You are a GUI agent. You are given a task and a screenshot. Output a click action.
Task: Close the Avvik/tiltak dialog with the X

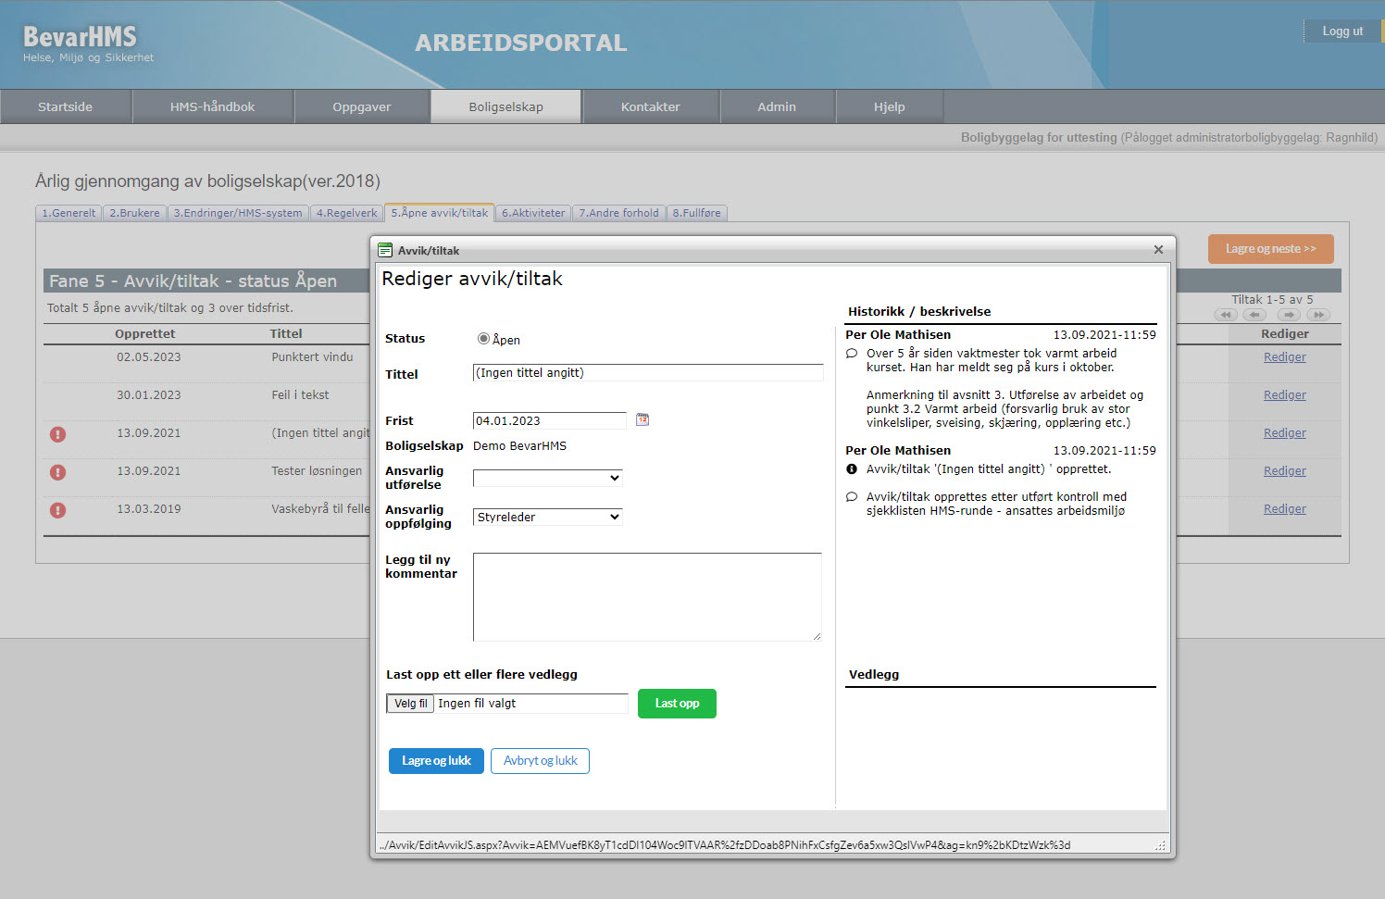coord(1158,250)
